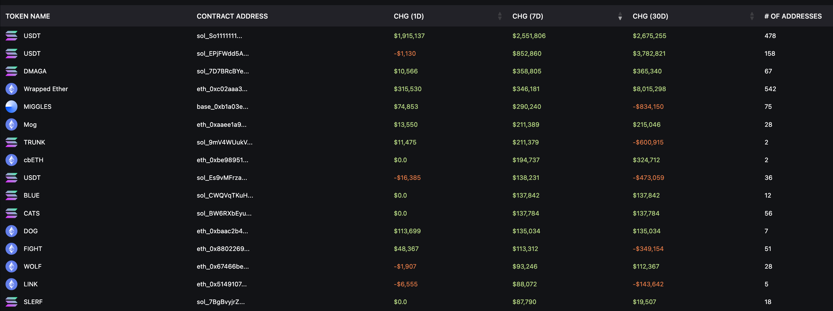Click contract address sol_So1111111...

click(x=219, y=36)
